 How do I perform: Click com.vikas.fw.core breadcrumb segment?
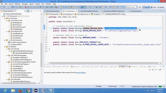81,14
